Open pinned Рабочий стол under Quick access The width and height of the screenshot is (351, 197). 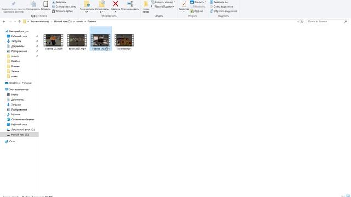(x=19, y=36)
